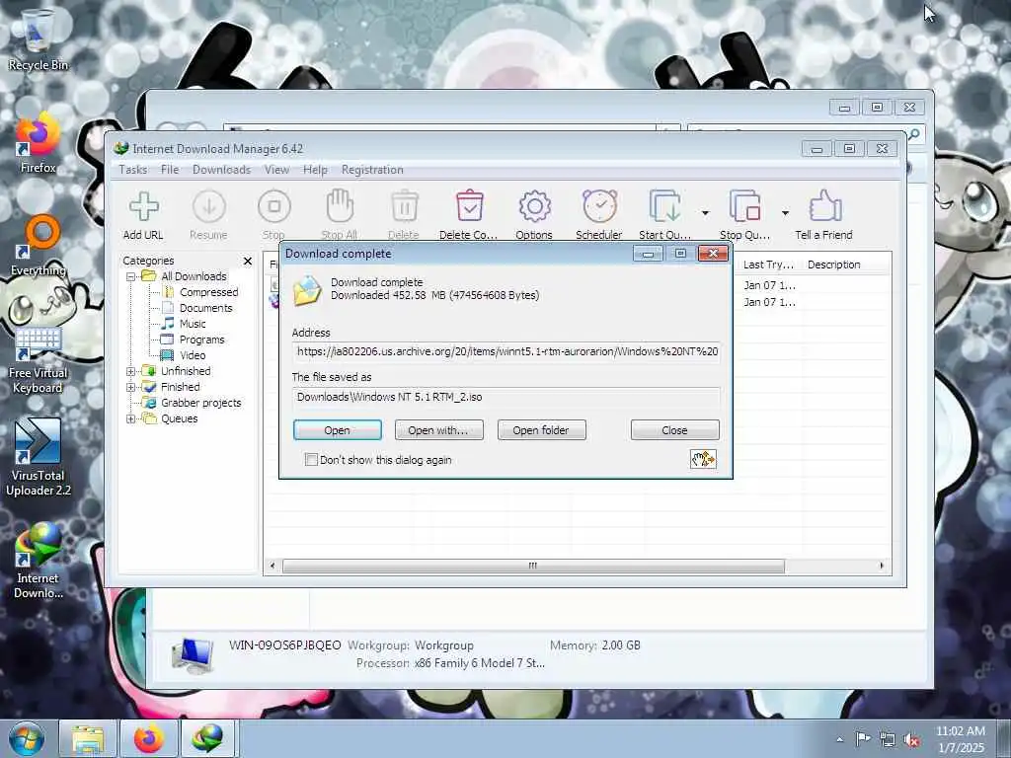This screenshot has width=1011, height=758.
Task: Click the Start Queue toolbar icon
Action: click(x=664, y=207)
